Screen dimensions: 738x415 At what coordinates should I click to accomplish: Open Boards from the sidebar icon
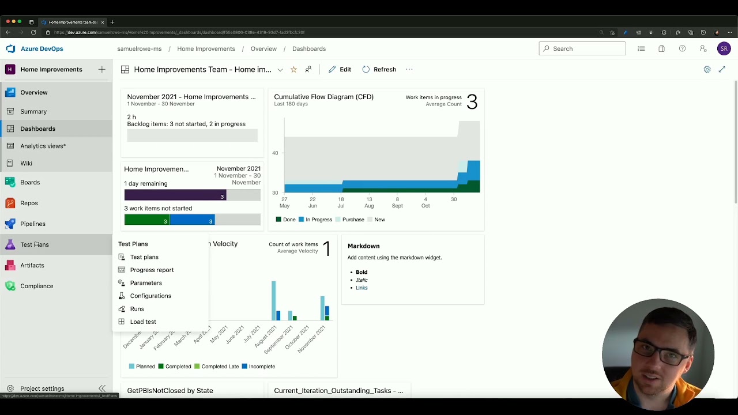coord(10,182)
